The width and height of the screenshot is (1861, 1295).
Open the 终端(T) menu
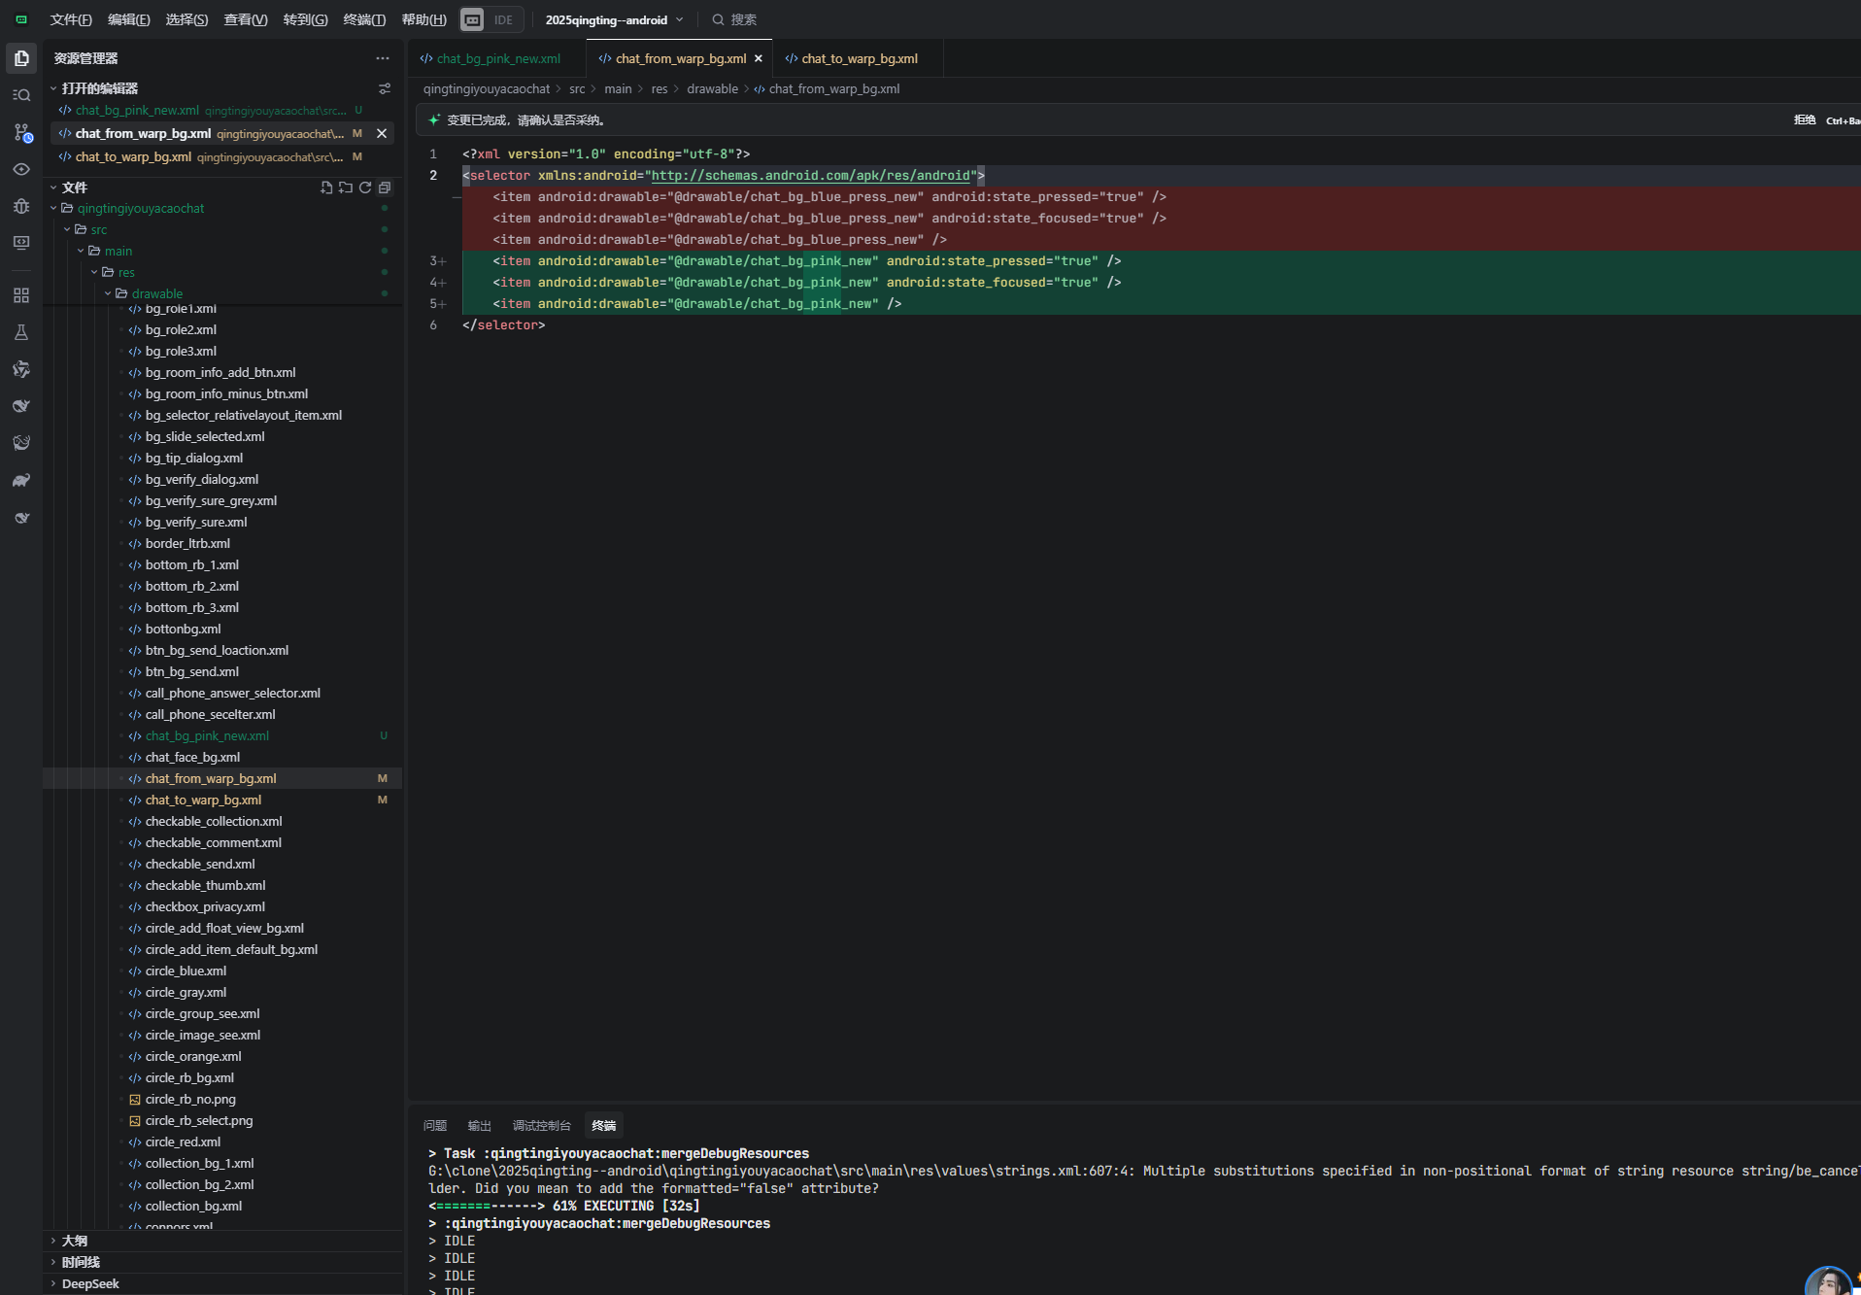(364, 19)
